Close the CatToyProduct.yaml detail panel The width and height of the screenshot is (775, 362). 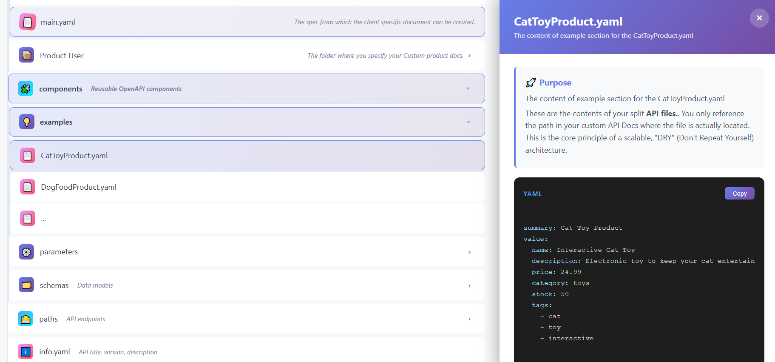click(759, 18)
